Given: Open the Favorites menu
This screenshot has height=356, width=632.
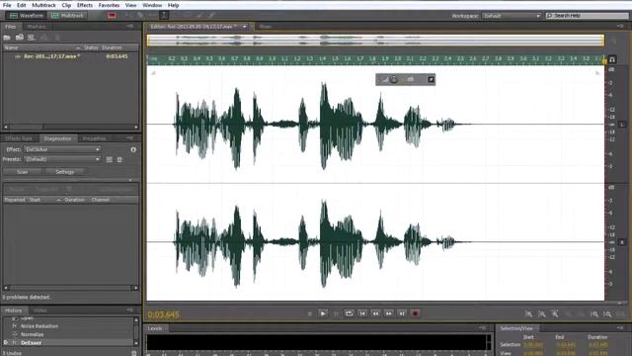Looking at the screenshot, I should [x=109, y=5].
